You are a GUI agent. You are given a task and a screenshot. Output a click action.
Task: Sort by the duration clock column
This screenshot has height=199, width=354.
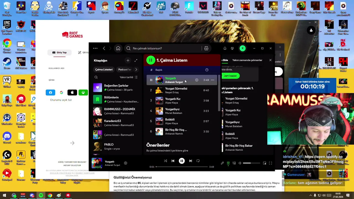[207, 70]
